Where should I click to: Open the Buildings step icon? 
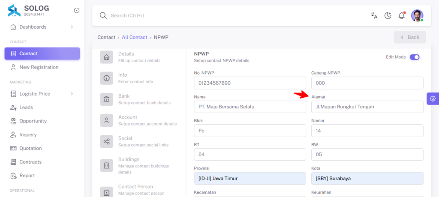[106, 165]
